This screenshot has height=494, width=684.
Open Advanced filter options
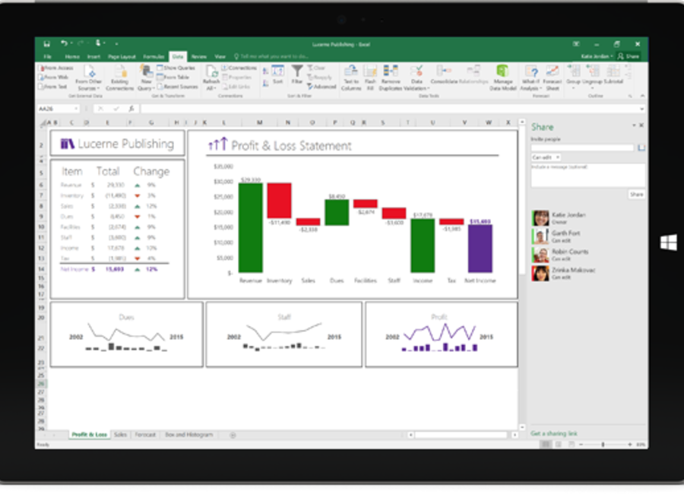click(x=322, y=87)
